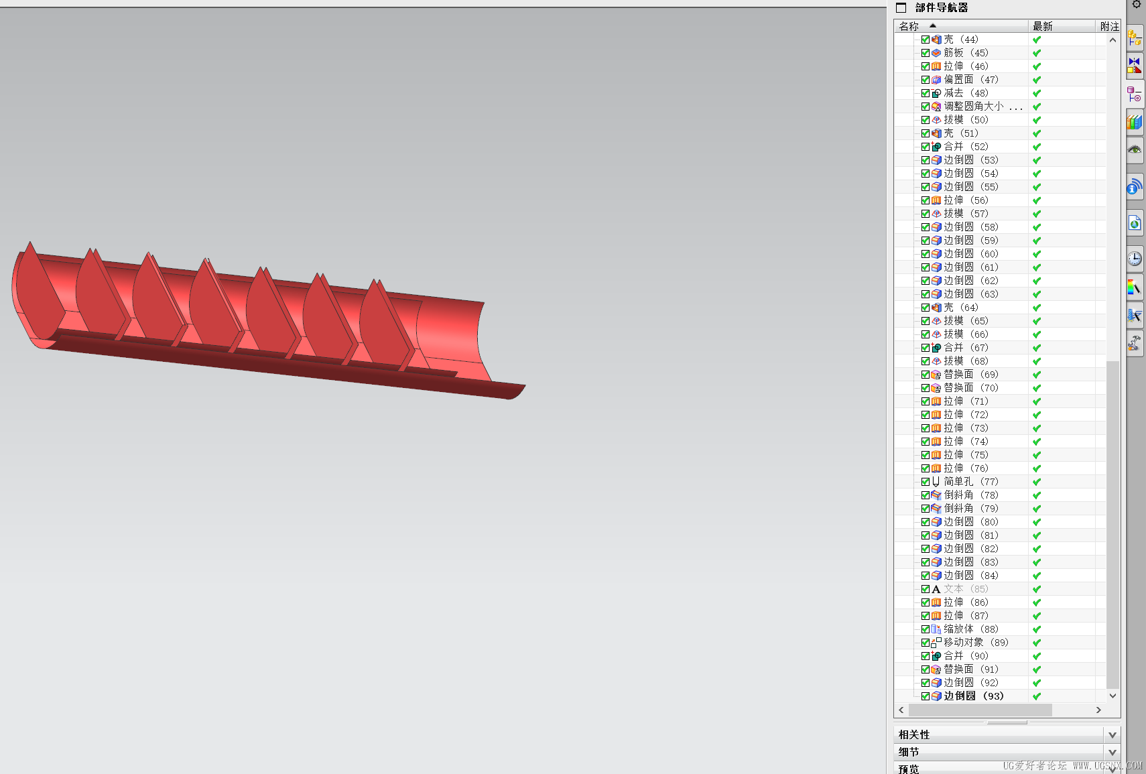Expand the 相关性 section chevron
This screenshot has height=774, width=1146.
tap(1112, 735)
